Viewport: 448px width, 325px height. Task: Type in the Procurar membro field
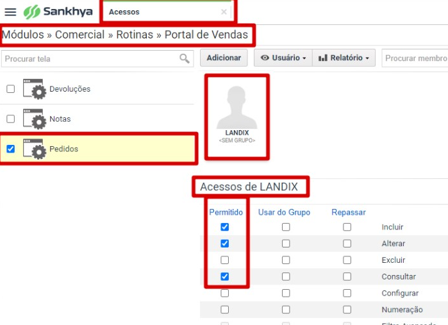pyautogui.click(x=415, y=58)
